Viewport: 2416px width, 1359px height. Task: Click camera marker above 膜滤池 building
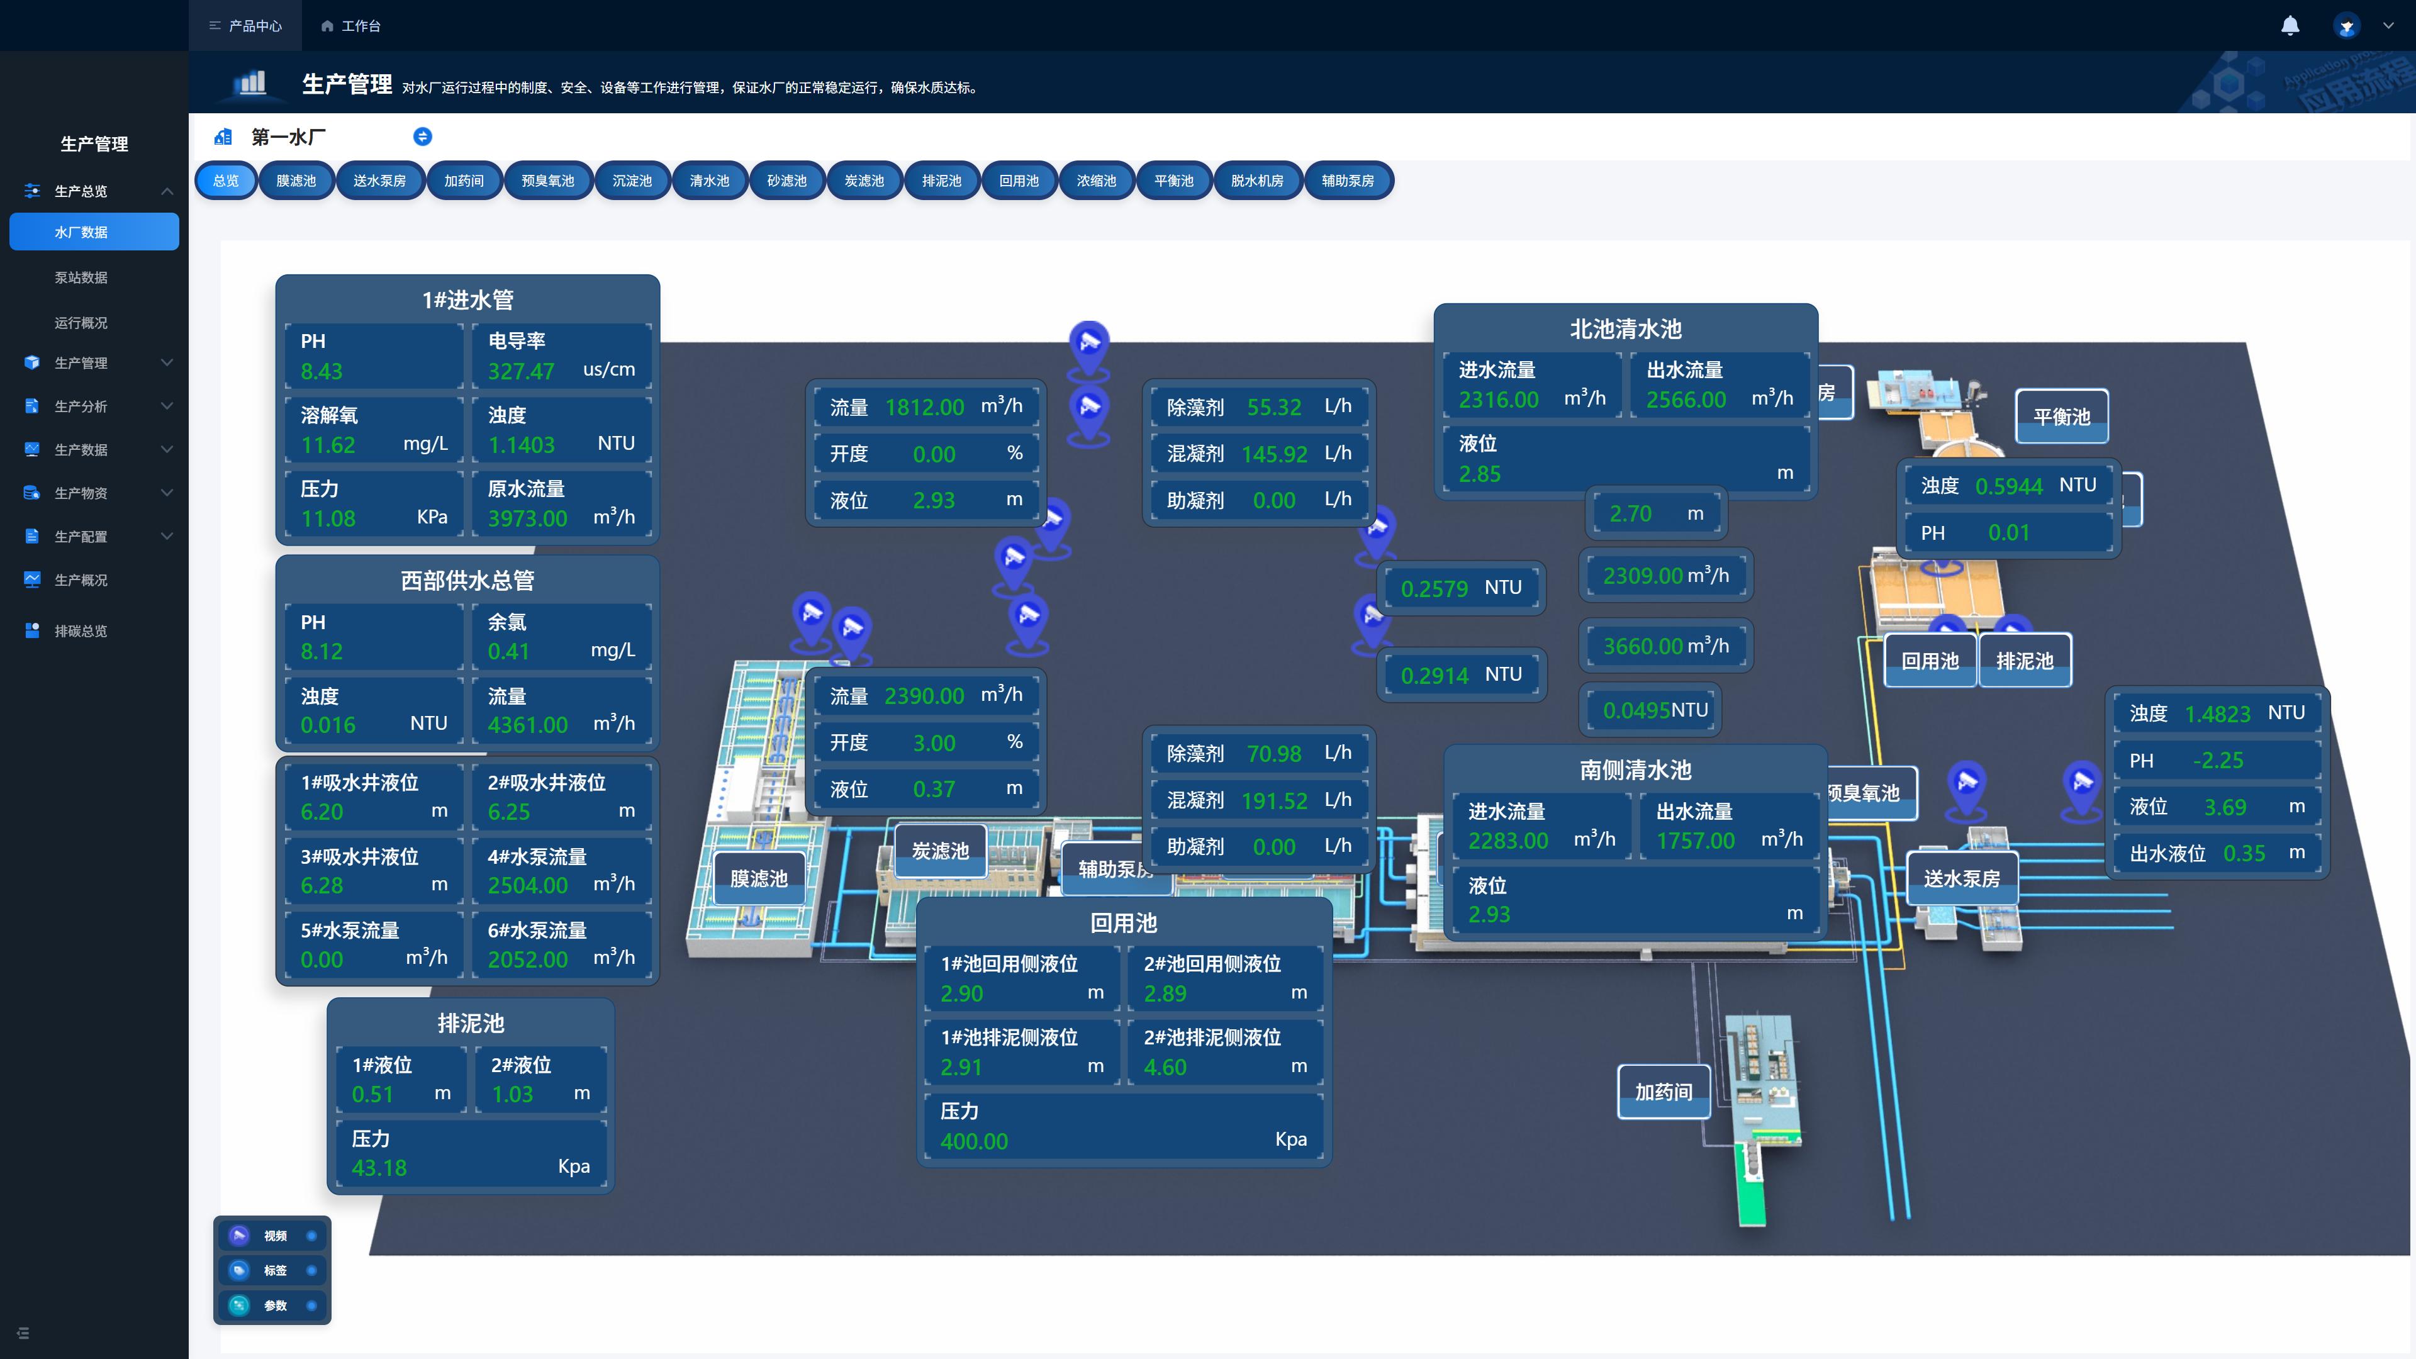pyautogui.click(x=811, y=614)
